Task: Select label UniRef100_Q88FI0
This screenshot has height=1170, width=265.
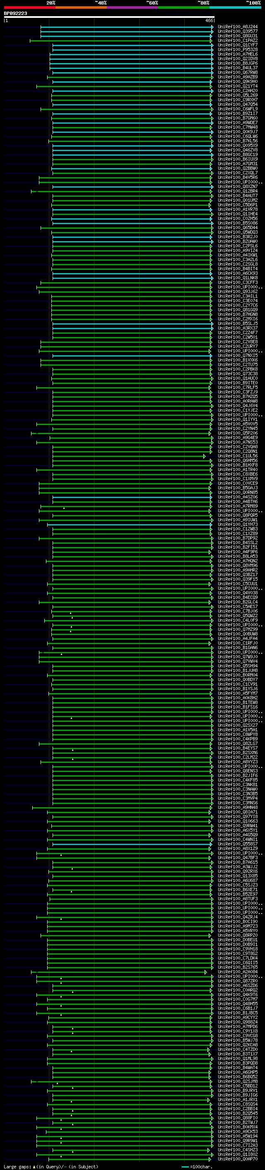Action: (x=238, y=1118)
